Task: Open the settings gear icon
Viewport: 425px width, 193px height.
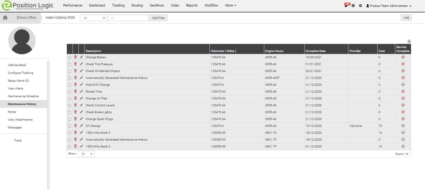Action: coord(360,6)
